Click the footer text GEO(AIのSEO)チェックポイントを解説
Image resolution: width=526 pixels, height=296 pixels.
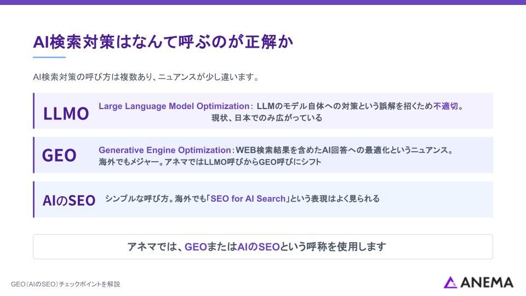pos(65,284)
